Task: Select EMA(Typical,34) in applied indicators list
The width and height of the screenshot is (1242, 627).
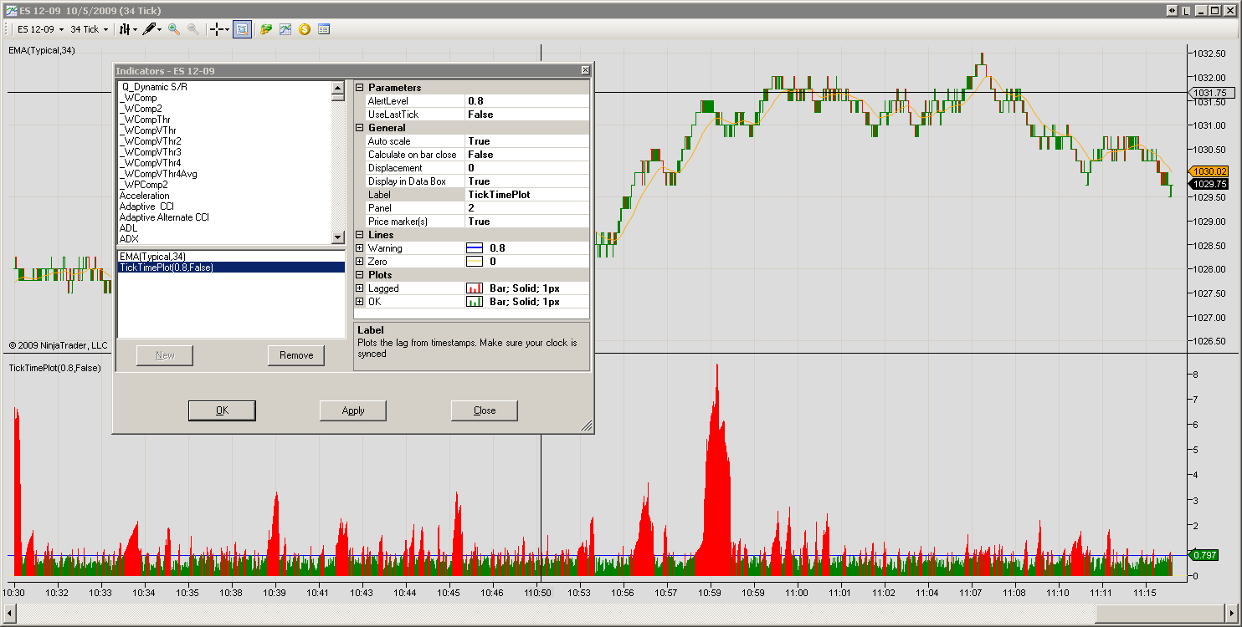Action: 152,257
